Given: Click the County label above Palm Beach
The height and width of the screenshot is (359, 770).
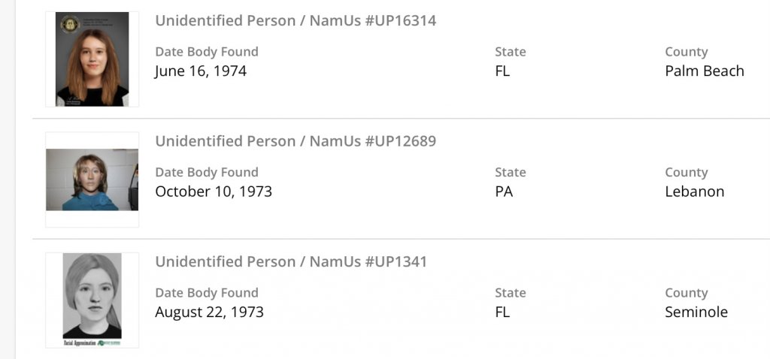Looking at the screenshot, I should (x=687, y=52).
